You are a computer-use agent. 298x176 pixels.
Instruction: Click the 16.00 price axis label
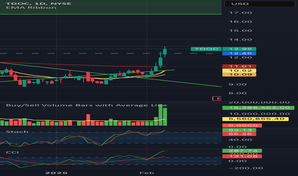pyautogui.click(x=240, y=22)
